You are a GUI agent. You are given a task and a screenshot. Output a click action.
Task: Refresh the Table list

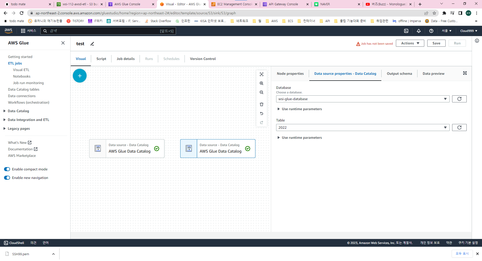(459, 127)
